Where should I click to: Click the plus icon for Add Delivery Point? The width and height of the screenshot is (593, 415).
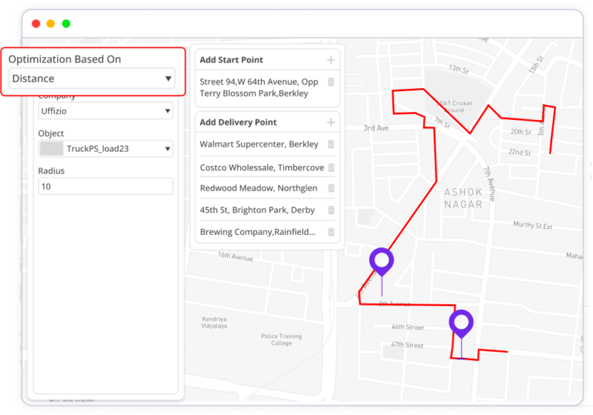click(x=331, y=122)
